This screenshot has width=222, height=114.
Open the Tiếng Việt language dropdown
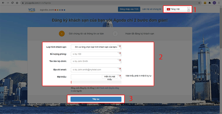(x=178, y=9)
